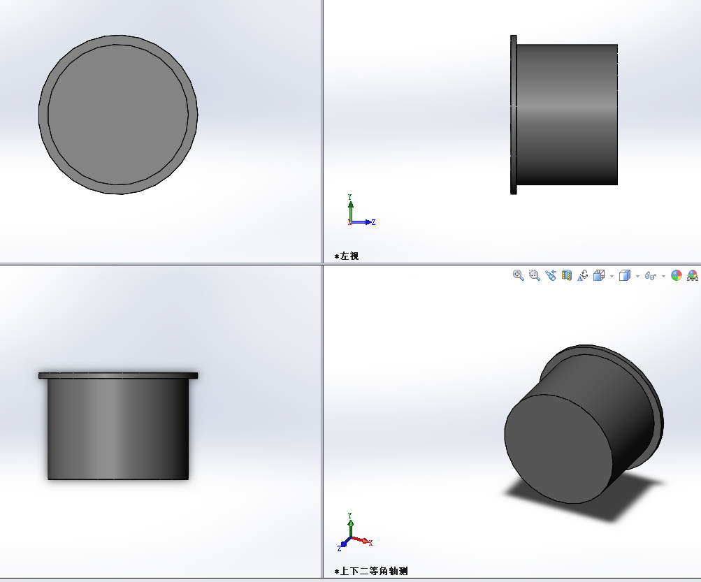Click the Previous View icon
This screenshot has height=582, width=701.
pos(550,275)
